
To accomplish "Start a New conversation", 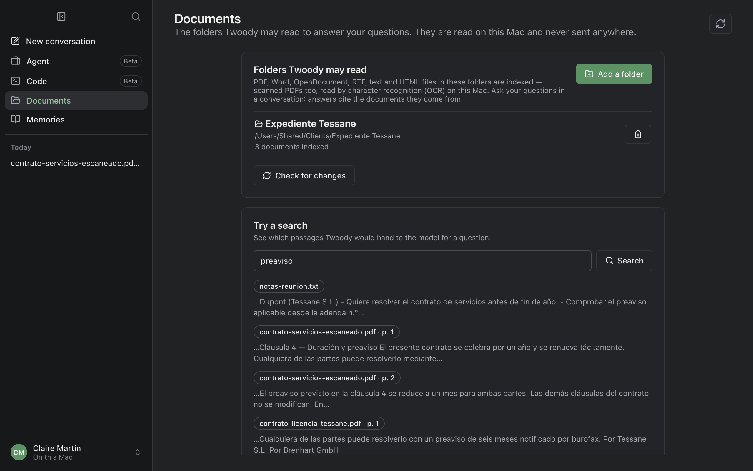I will 76,41.
